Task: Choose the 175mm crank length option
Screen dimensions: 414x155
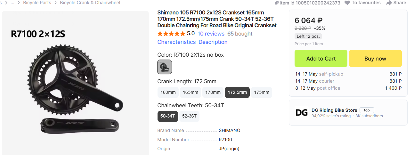Action: (262, 92)
